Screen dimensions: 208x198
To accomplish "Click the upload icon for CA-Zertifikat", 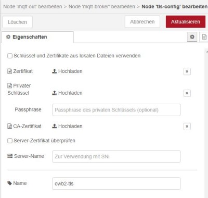I will tap(55, 126).
